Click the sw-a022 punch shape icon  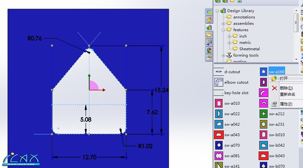click(219, 114)
